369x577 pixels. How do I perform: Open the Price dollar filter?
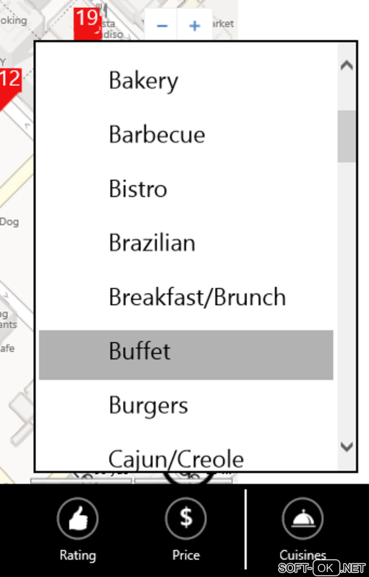pyautogui.click(x=186, y=518)
